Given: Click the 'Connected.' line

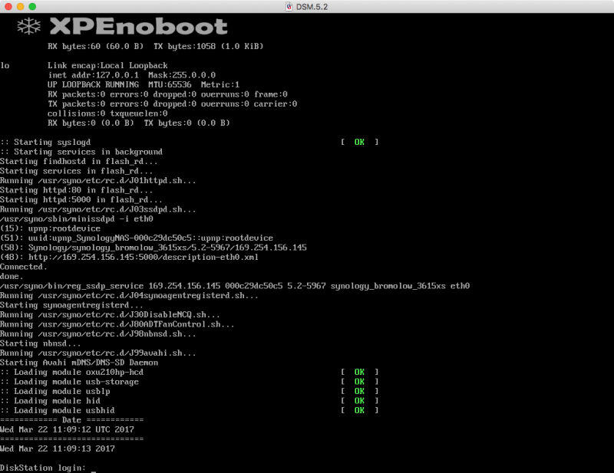Looking at the screenshot, I should click(24, 267).
